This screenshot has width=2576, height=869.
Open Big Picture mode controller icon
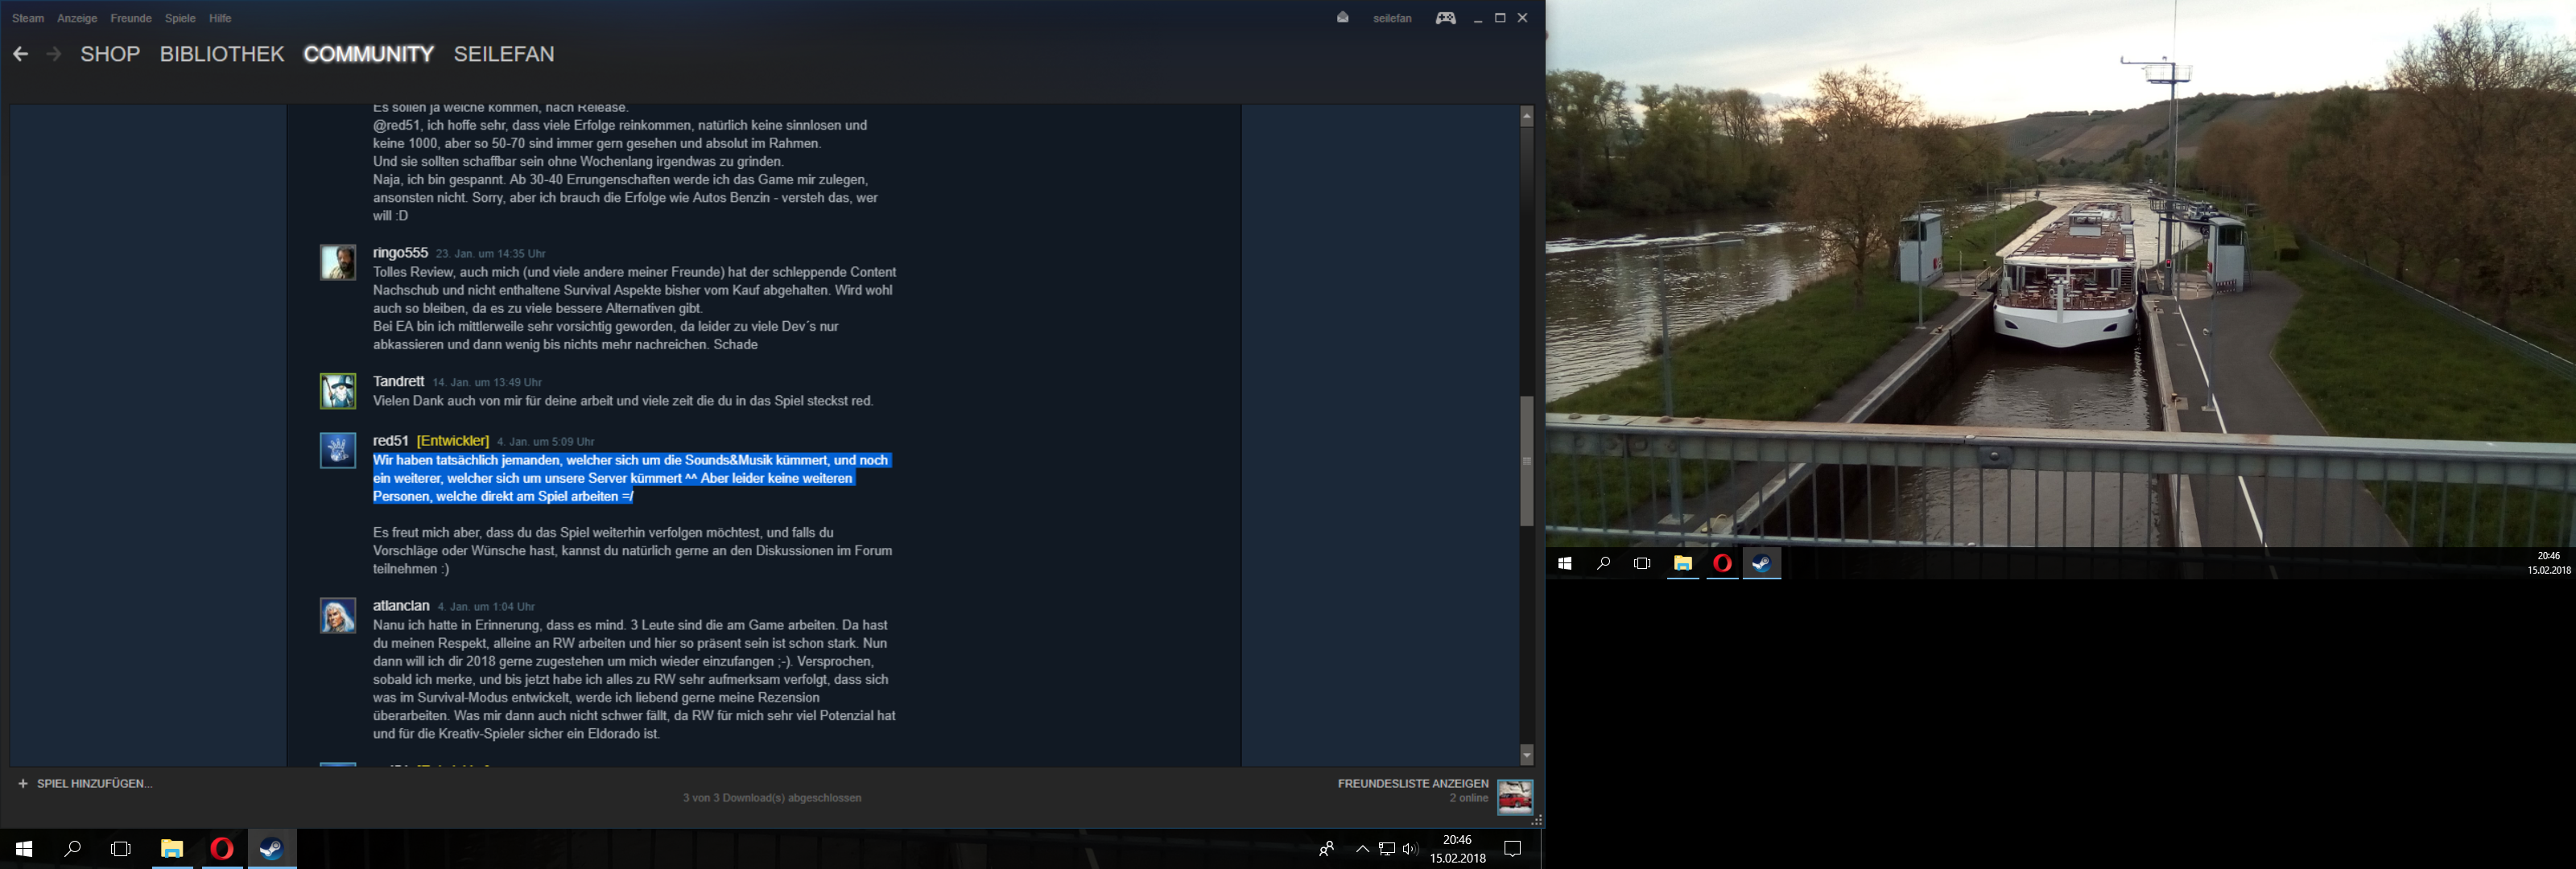point(1445,18)
